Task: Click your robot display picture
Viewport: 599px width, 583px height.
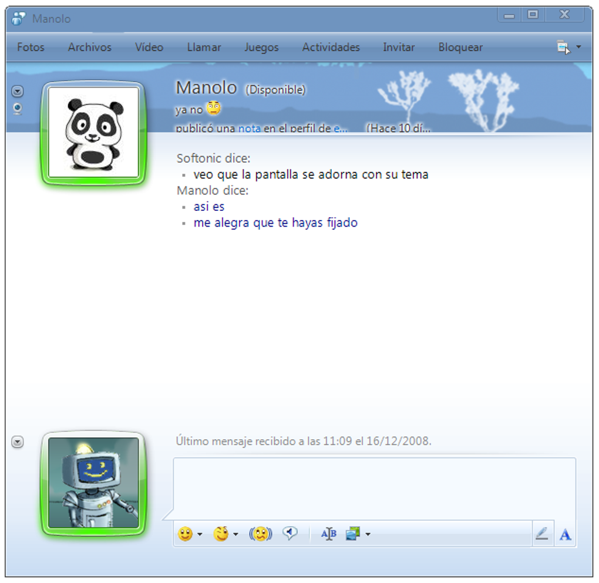Action: (93, 484)
